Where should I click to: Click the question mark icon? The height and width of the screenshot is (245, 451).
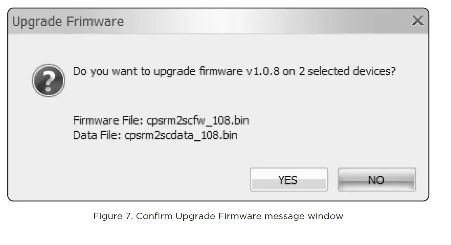pyautogui.click(x=48, y=80)
